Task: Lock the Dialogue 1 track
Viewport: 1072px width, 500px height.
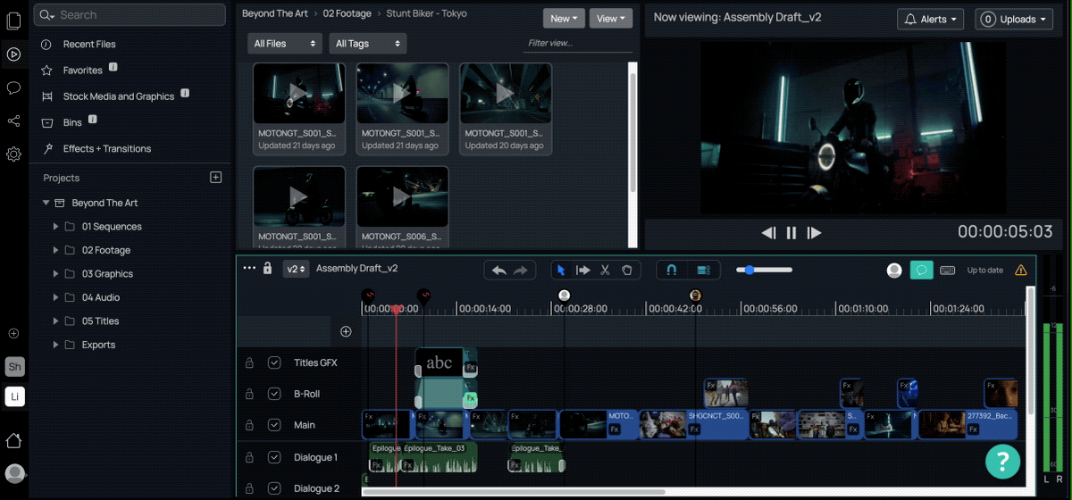Action: tap(249, 457)
